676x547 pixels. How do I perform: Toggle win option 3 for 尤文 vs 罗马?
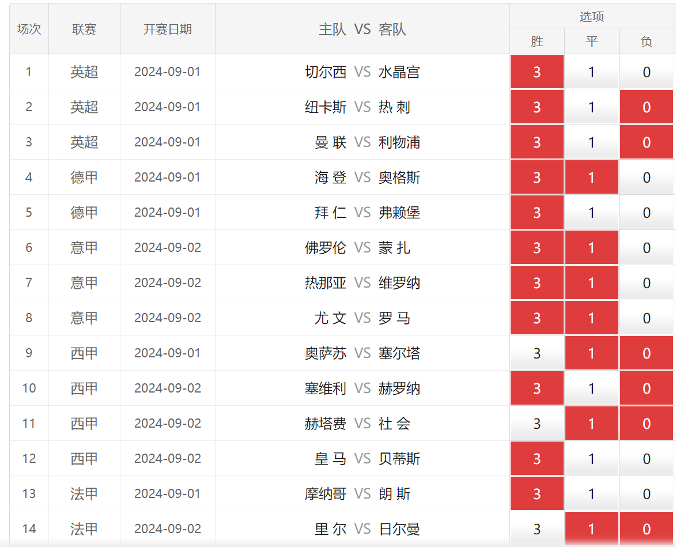[537, 318]
